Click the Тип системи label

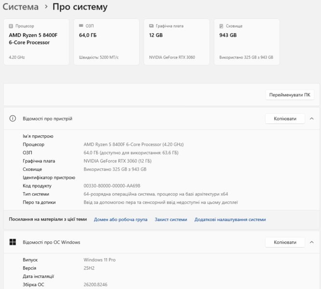36,194
